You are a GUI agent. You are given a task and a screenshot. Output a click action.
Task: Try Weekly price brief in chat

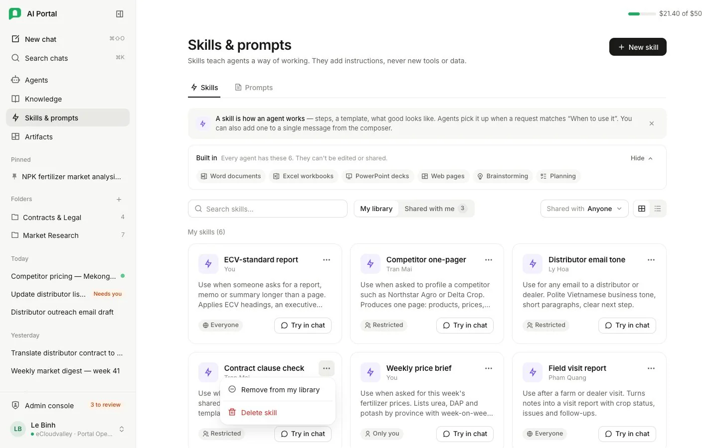[465, 434]
